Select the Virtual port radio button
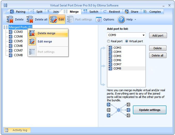The height and width of the screenshot is (135, 175). pos(127,41)
